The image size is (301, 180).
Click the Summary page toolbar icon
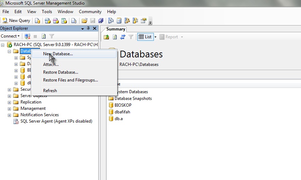119,21
